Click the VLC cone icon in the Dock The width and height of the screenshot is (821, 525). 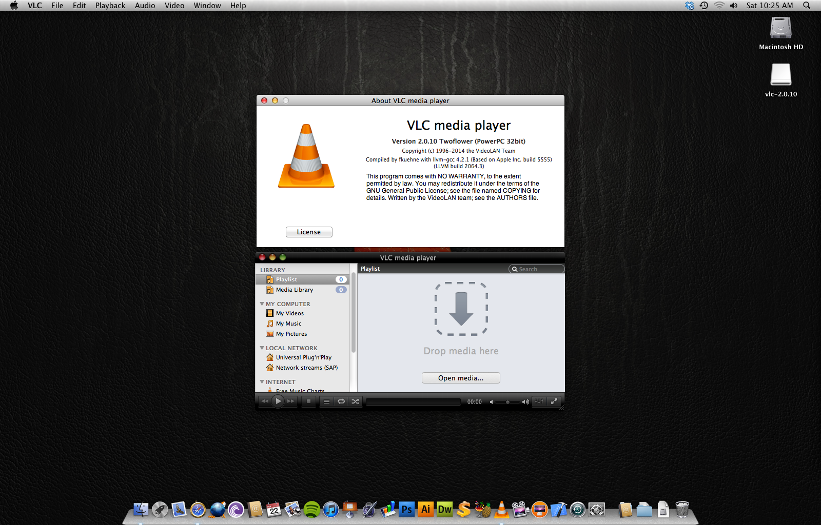501,509
